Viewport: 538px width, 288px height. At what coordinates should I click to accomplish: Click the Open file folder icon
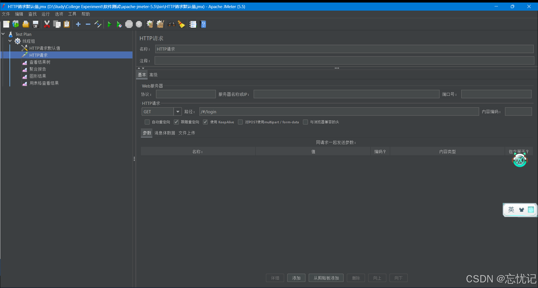tap(26, 24)
